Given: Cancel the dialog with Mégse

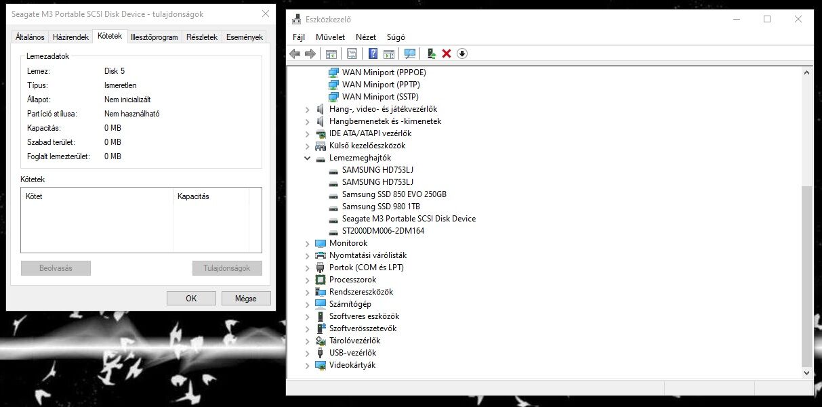Looking at the screenshot, I should coord(246,298).
